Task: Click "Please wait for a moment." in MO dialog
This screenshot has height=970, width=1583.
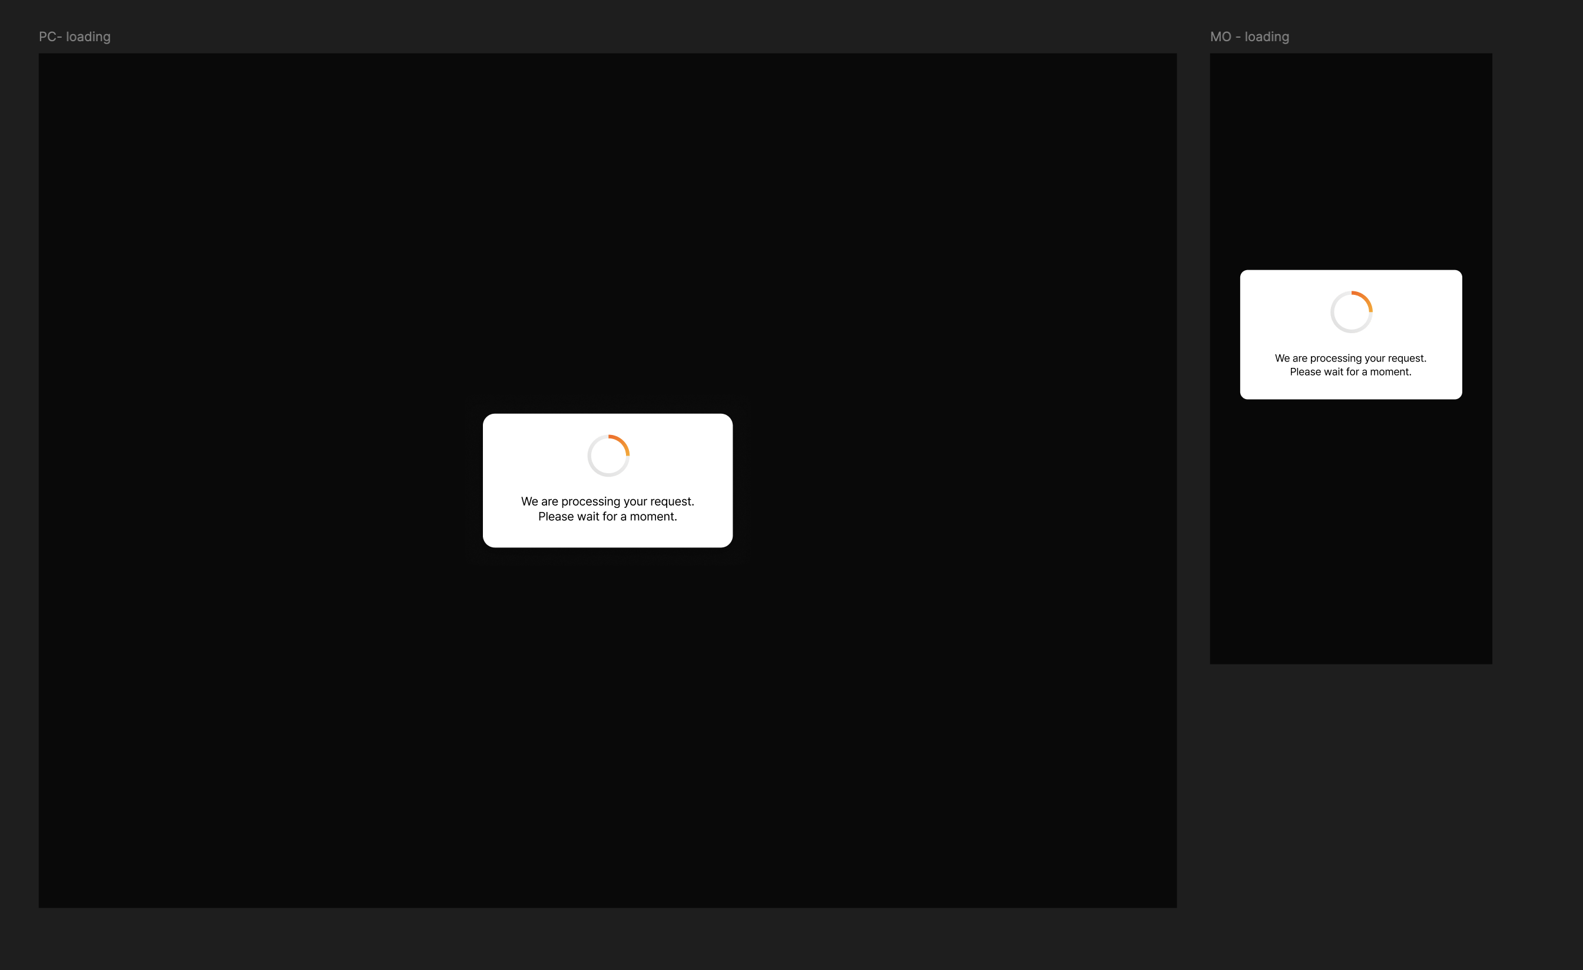Action: coord(1350,371)
